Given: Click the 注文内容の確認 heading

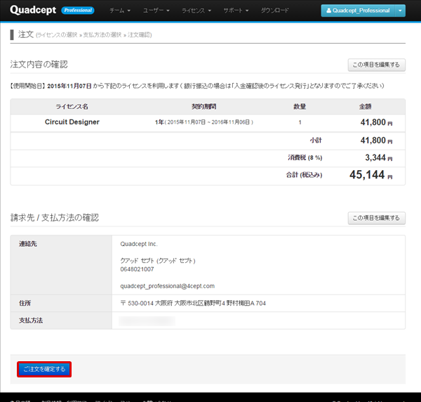Looking at the screenshot, I should point(39,65).
